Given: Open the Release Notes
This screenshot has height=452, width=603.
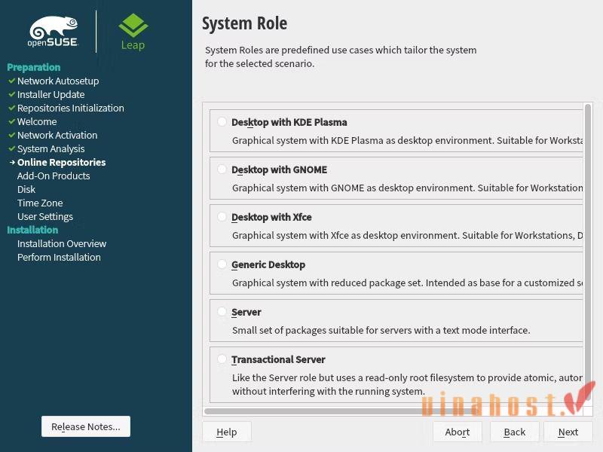Looking at the screenshot, I should pyautogui.click(x=86, y=426).
